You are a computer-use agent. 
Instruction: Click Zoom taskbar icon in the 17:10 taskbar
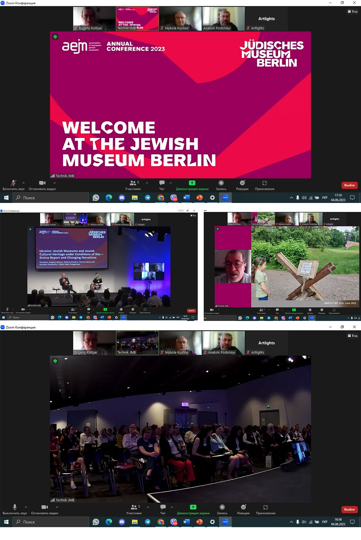tap(225, 198)
